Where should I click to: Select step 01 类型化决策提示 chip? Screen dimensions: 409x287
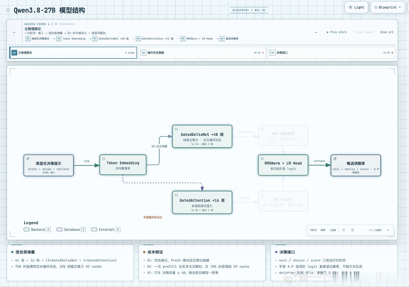point(38,39)
